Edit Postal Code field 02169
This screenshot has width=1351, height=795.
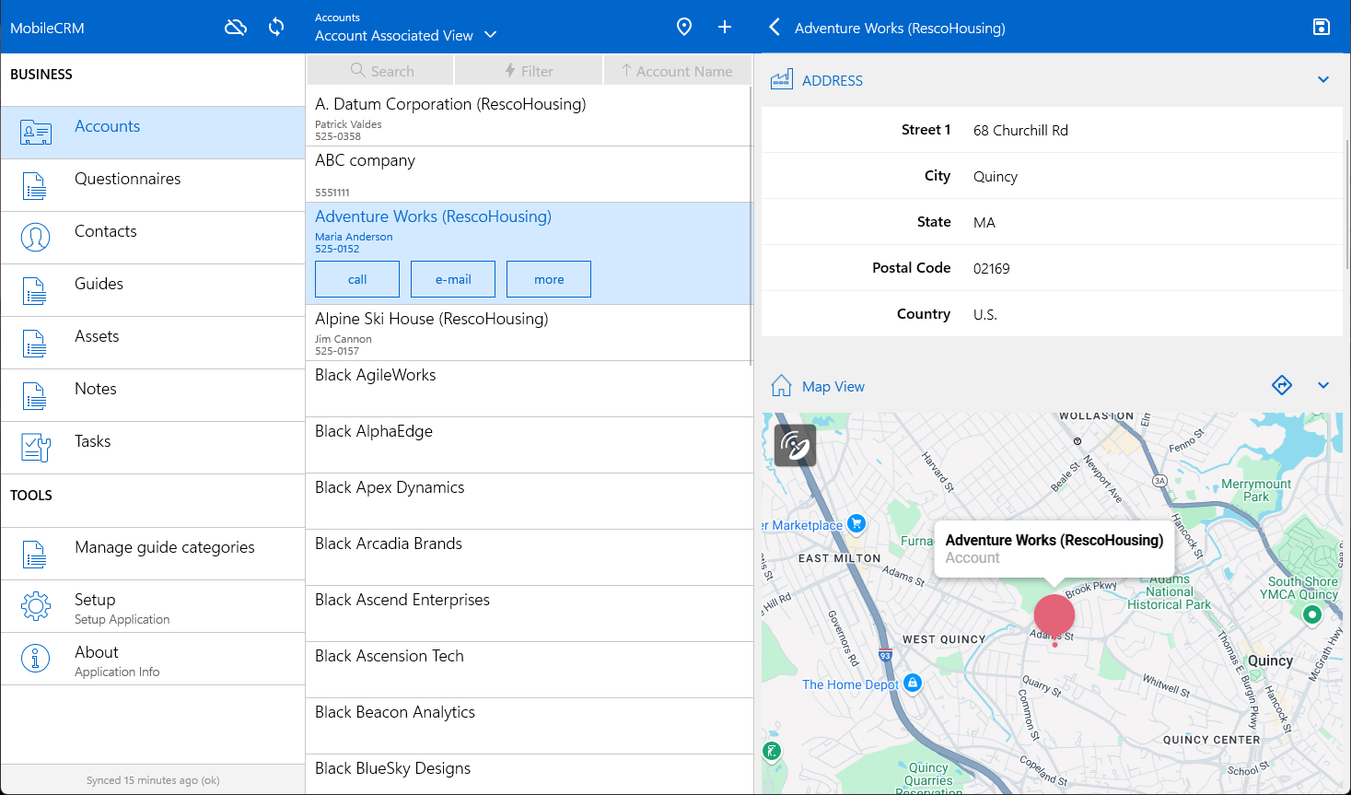point(1052,268)
